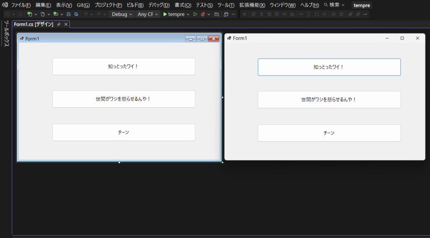430x238 pixels.
Task: Start without debugging using the outlined play icon
Action: [195, 14]
